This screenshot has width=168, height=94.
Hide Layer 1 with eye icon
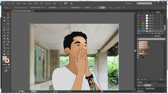click(x=138, y=31)
